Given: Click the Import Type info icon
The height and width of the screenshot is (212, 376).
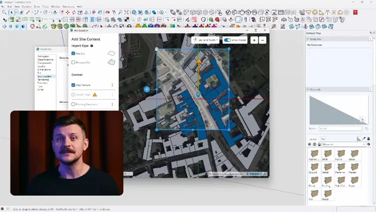Looking at the screenshot, I should click(x=92, y=46).
